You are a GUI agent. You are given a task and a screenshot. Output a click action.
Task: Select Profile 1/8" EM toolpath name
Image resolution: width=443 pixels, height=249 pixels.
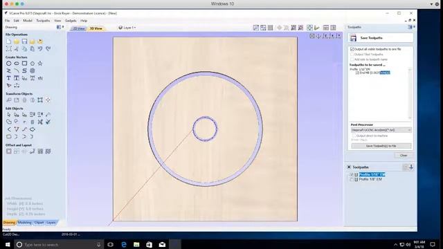370,179
